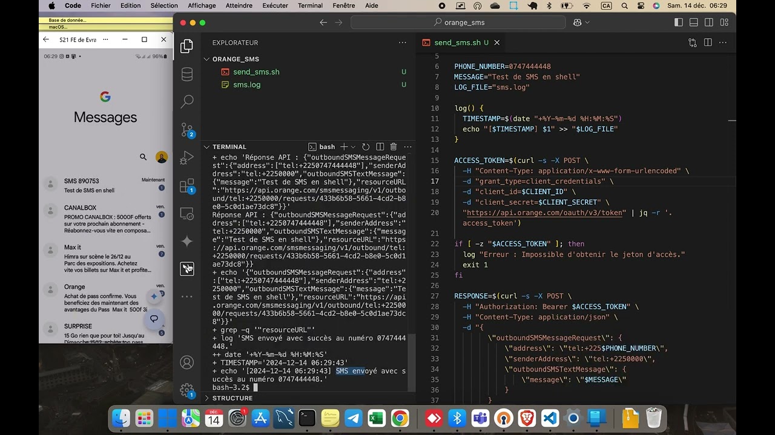Open phone mirror window ellipsis menu
This screenshot has width=775, height=435.
coord(105,39)
